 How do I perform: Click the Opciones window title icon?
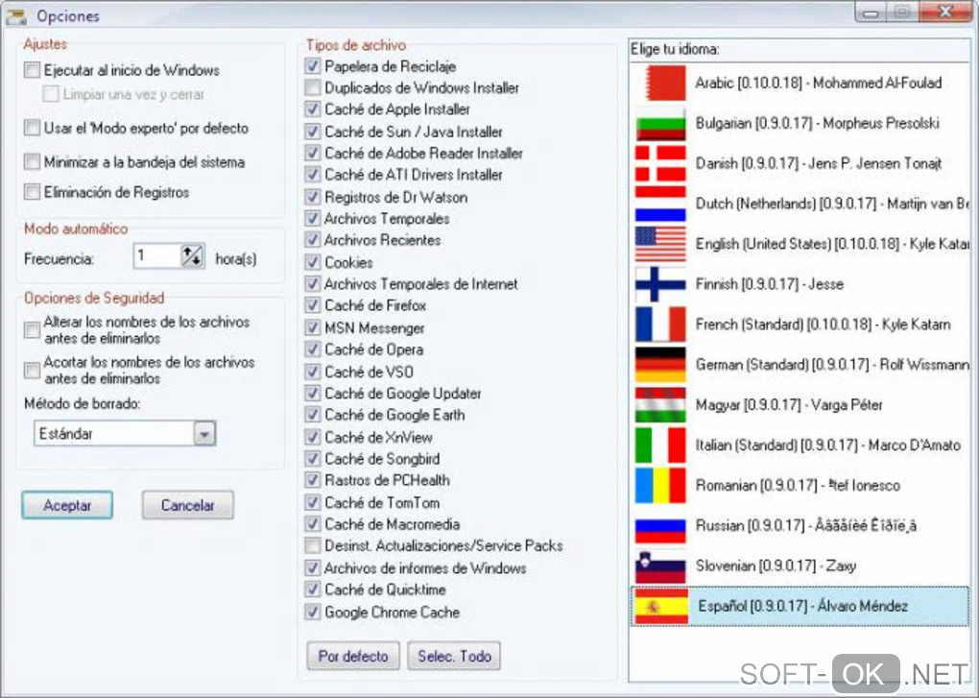(16, 16)
